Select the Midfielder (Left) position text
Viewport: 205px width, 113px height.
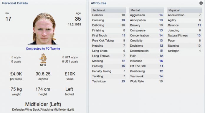(43, 104)
